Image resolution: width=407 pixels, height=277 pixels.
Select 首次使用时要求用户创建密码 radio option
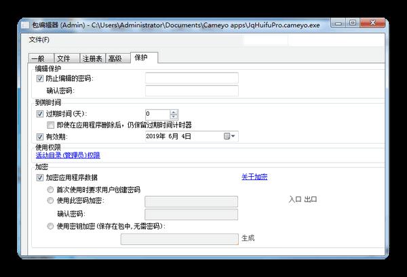pyautogui.click(x=50, y=190)
